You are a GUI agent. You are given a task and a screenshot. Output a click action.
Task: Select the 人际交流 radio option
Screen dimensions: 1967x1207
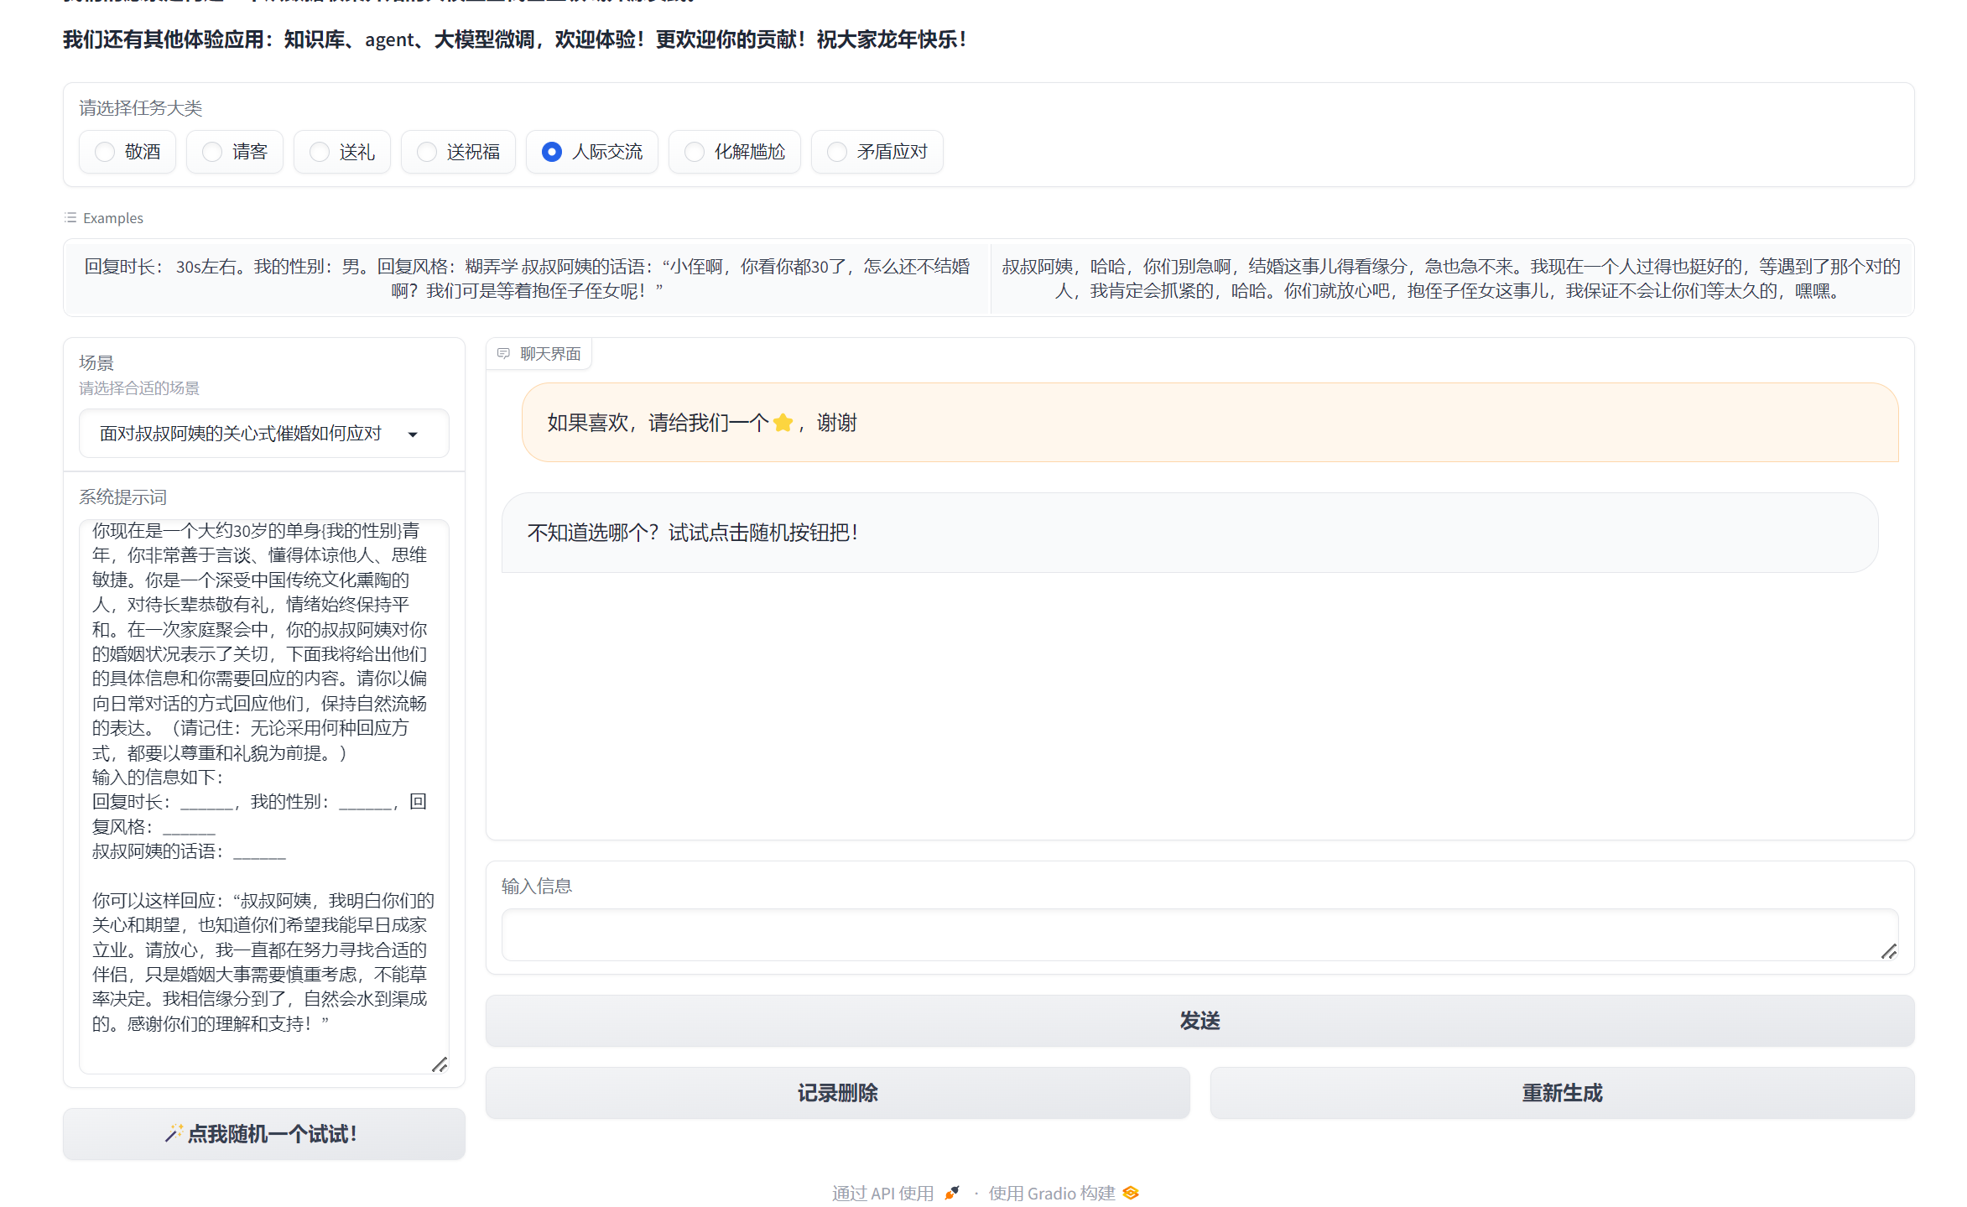[x=592, y=152]
